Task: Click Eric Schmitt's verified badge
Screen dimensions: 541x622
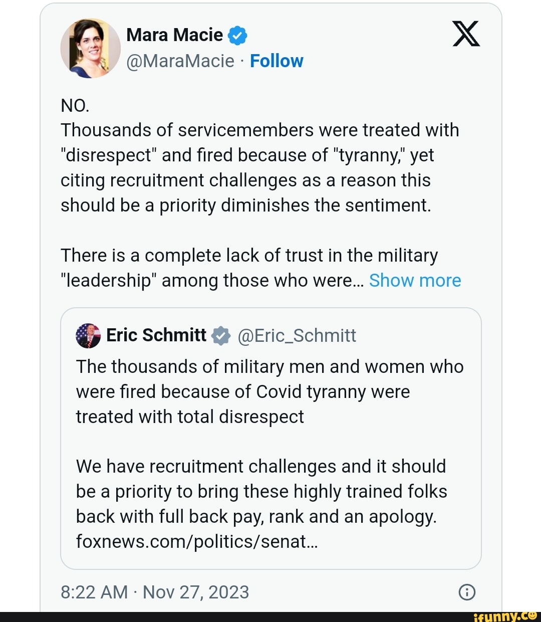Action: click(221, 336)
